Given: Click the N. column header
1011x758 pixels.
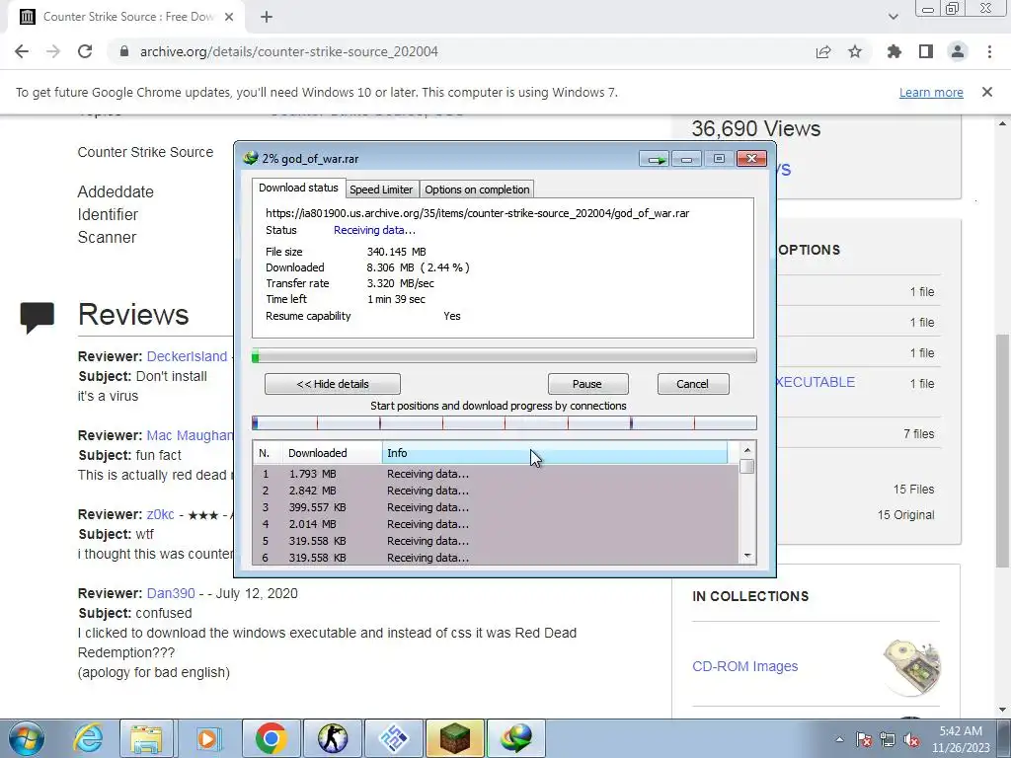Looking at the screenshot, I should coord(268,453).
